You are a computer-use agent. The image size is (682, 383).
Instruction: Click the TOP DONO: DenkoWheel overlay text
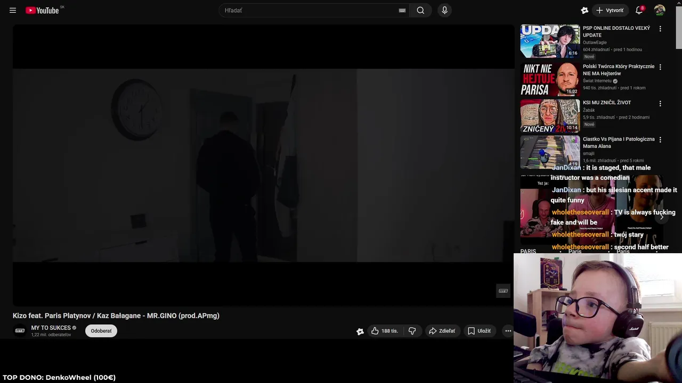59,378
